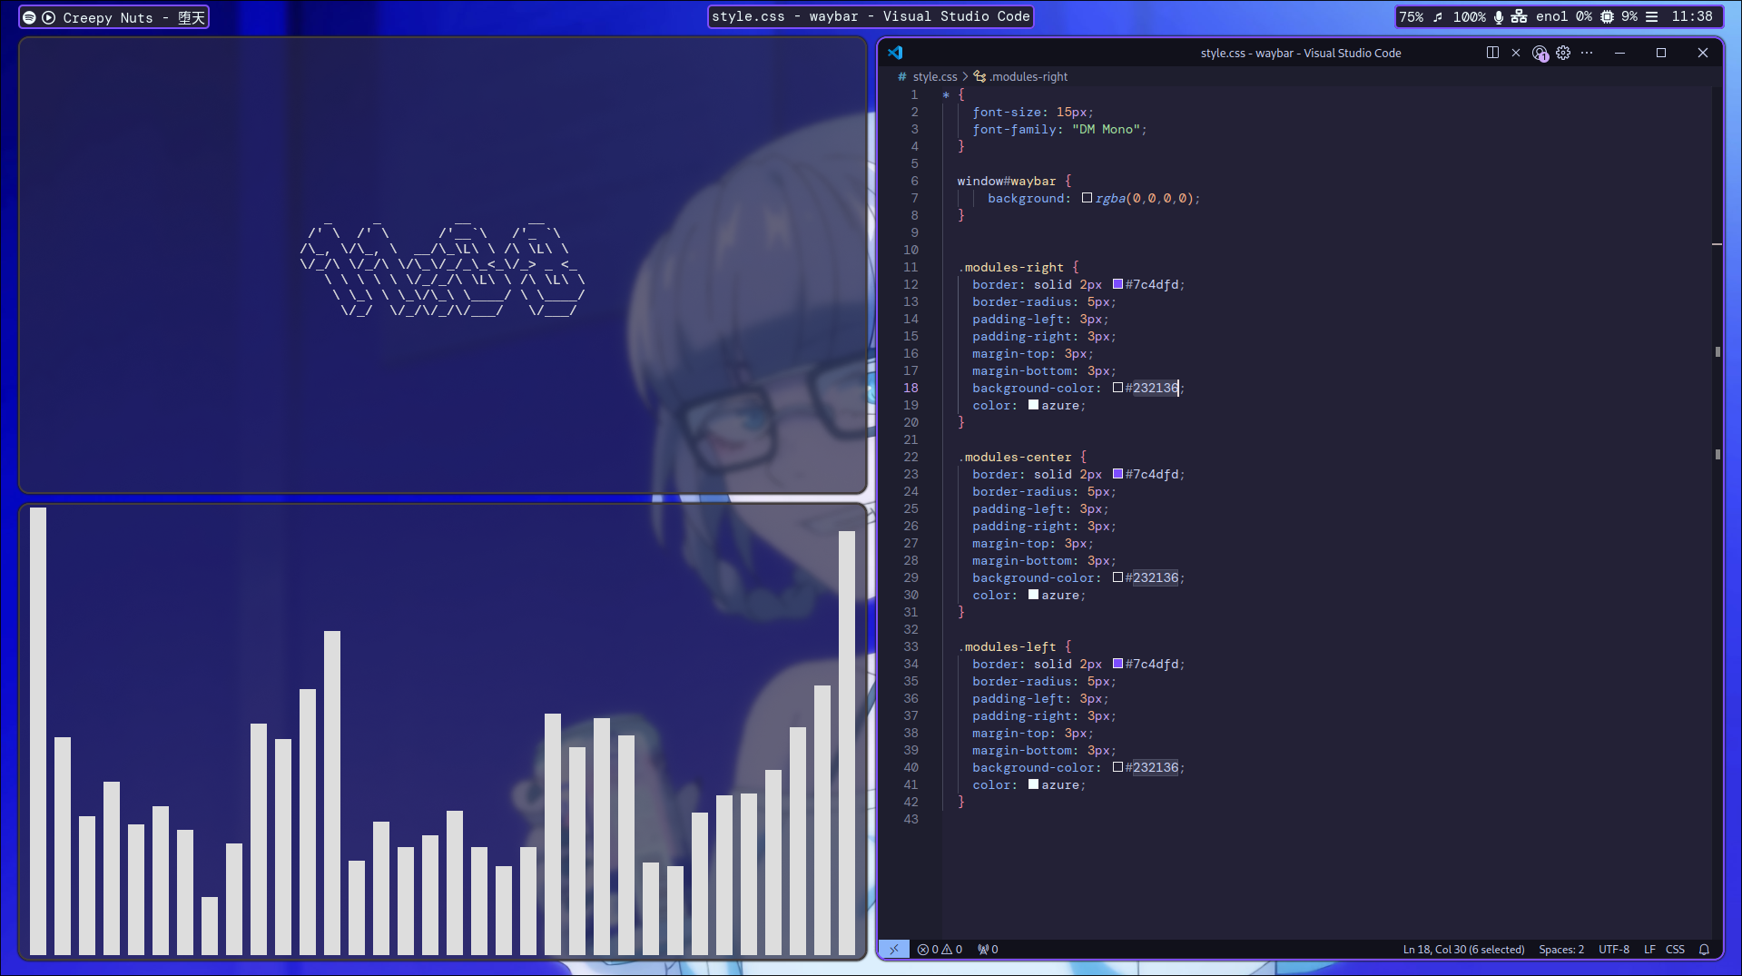Go to line via Ln 18, Col 30
This screenshot has width=1742, height=976.
click(1463, 949)
